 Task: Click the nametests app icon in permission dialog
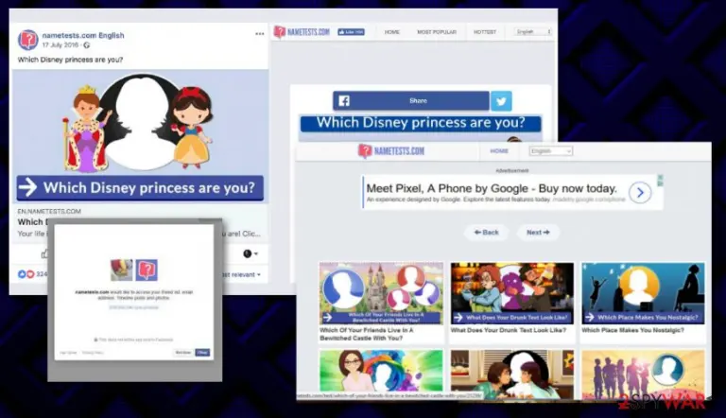tap(147, 270)
